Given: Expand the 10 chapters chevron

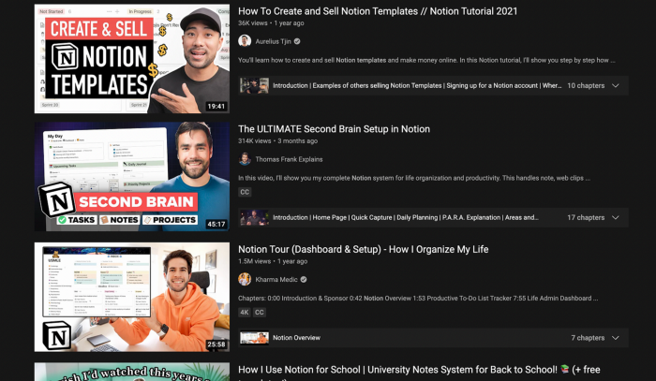Looking at the screenshot, I should click(x=616, y=85).
